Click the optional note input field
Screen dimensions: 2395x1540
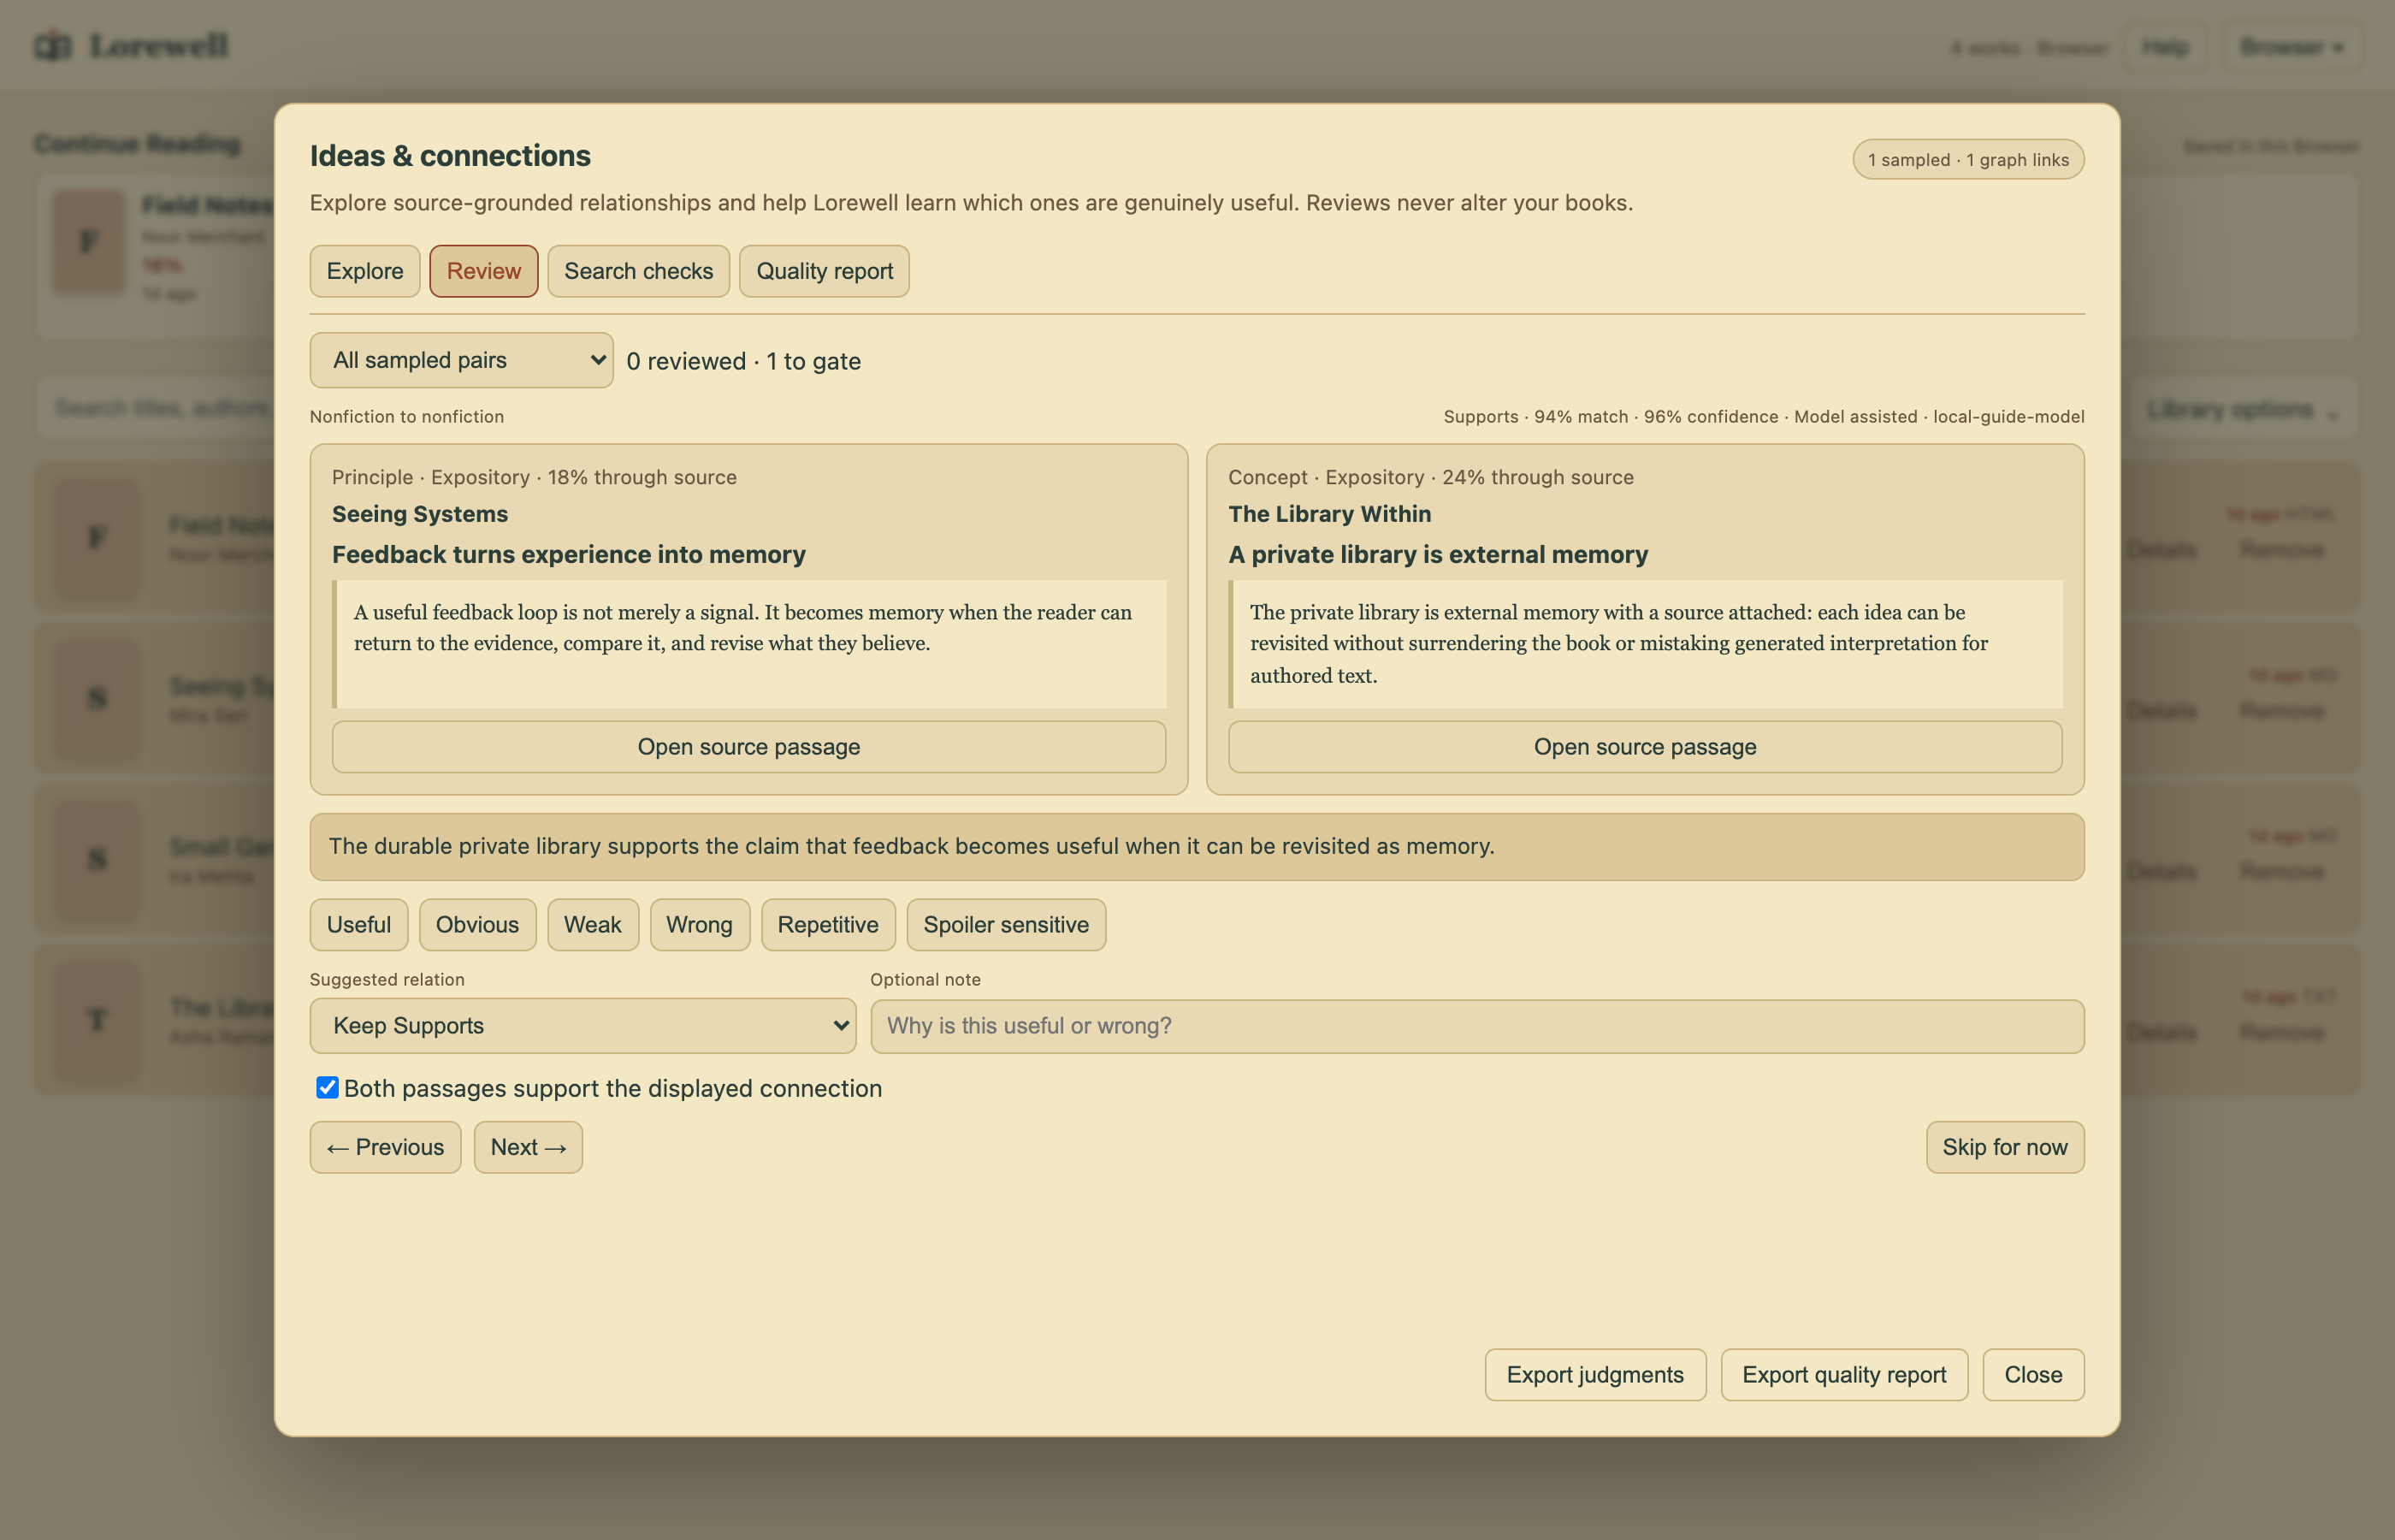[x=1477, y=1026]
